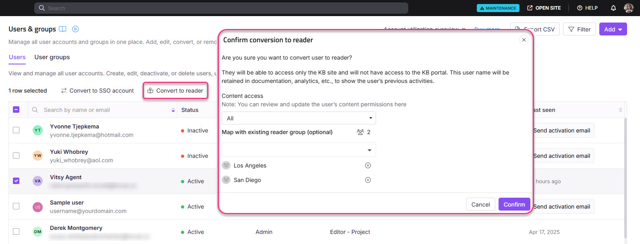Viewport: 640px width, 244px height.
Task: Click the Los Angeles group avatar icon
Action: pyautogui.click(x=226, y=165)
